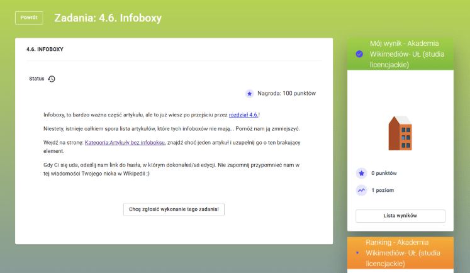Click the star icon beside 0 punktów
Screen dimensions: 470x273
click(362, 173)
